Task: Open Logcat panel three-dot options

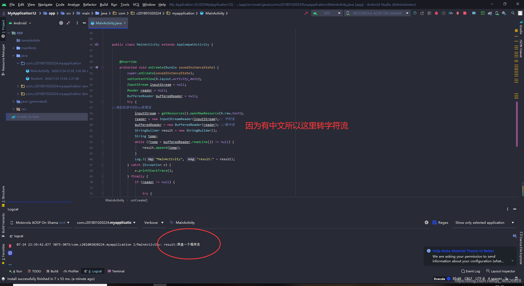Action: tap(508, 209)
